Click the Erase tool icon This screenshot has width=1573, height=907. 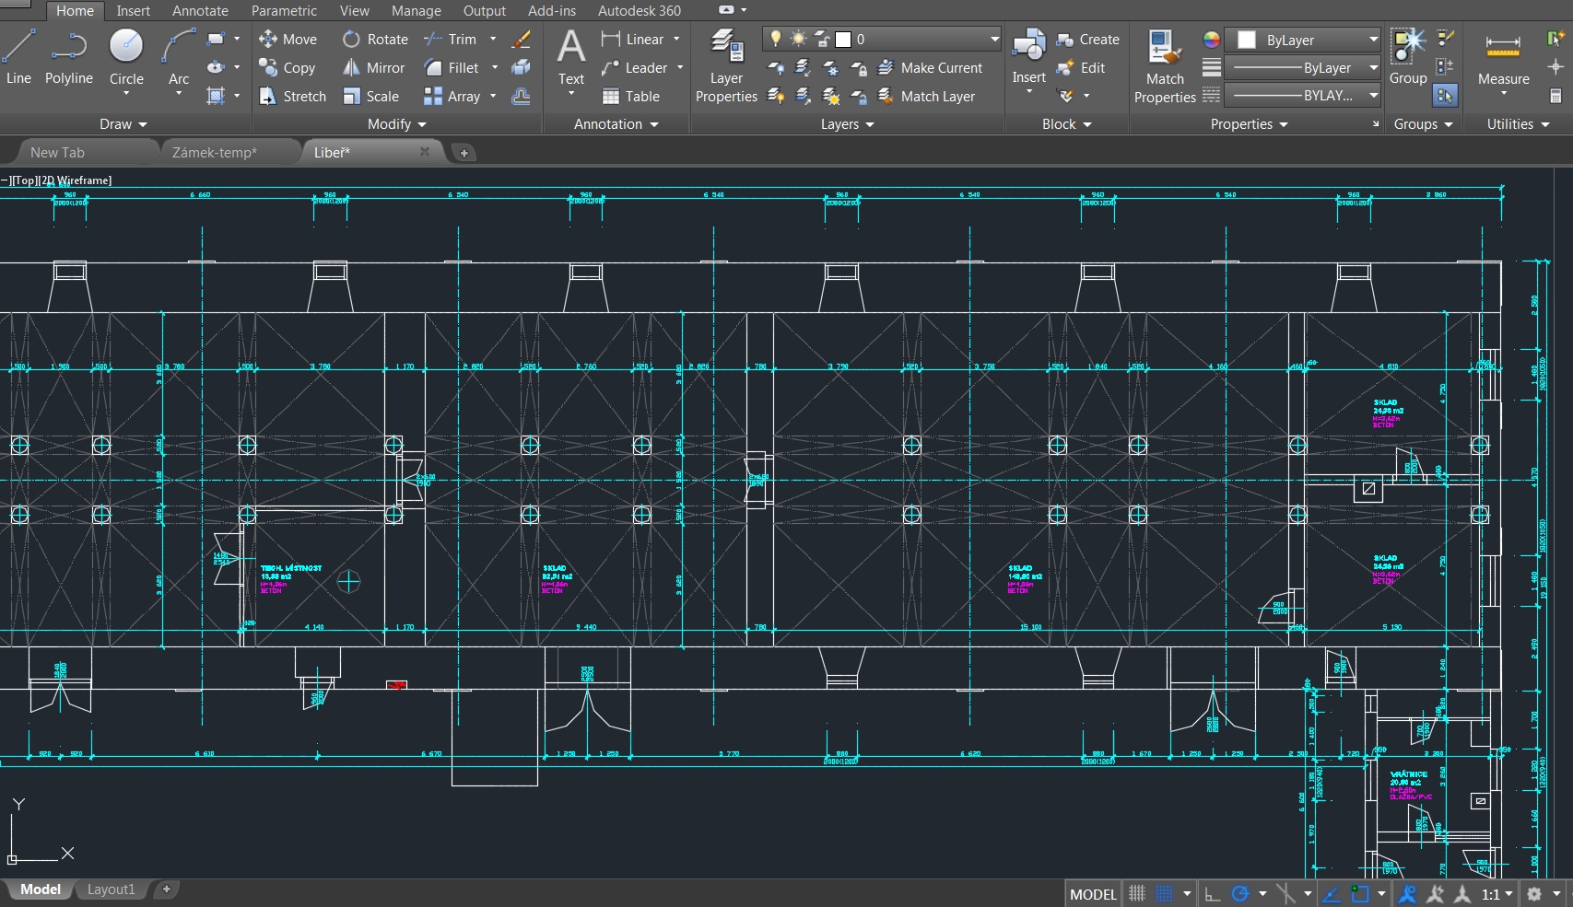coord(521,39)
